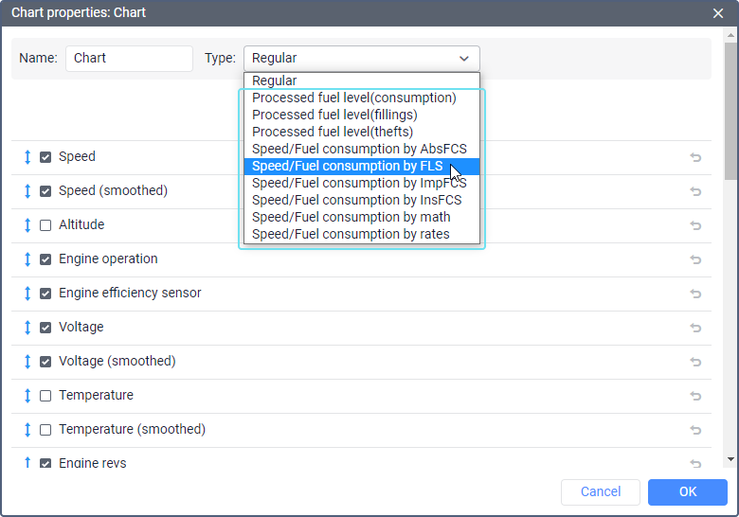Click the reorder arrows beside Speed
Viewport: 739px width, 517px height.
[x=27, y=157]
